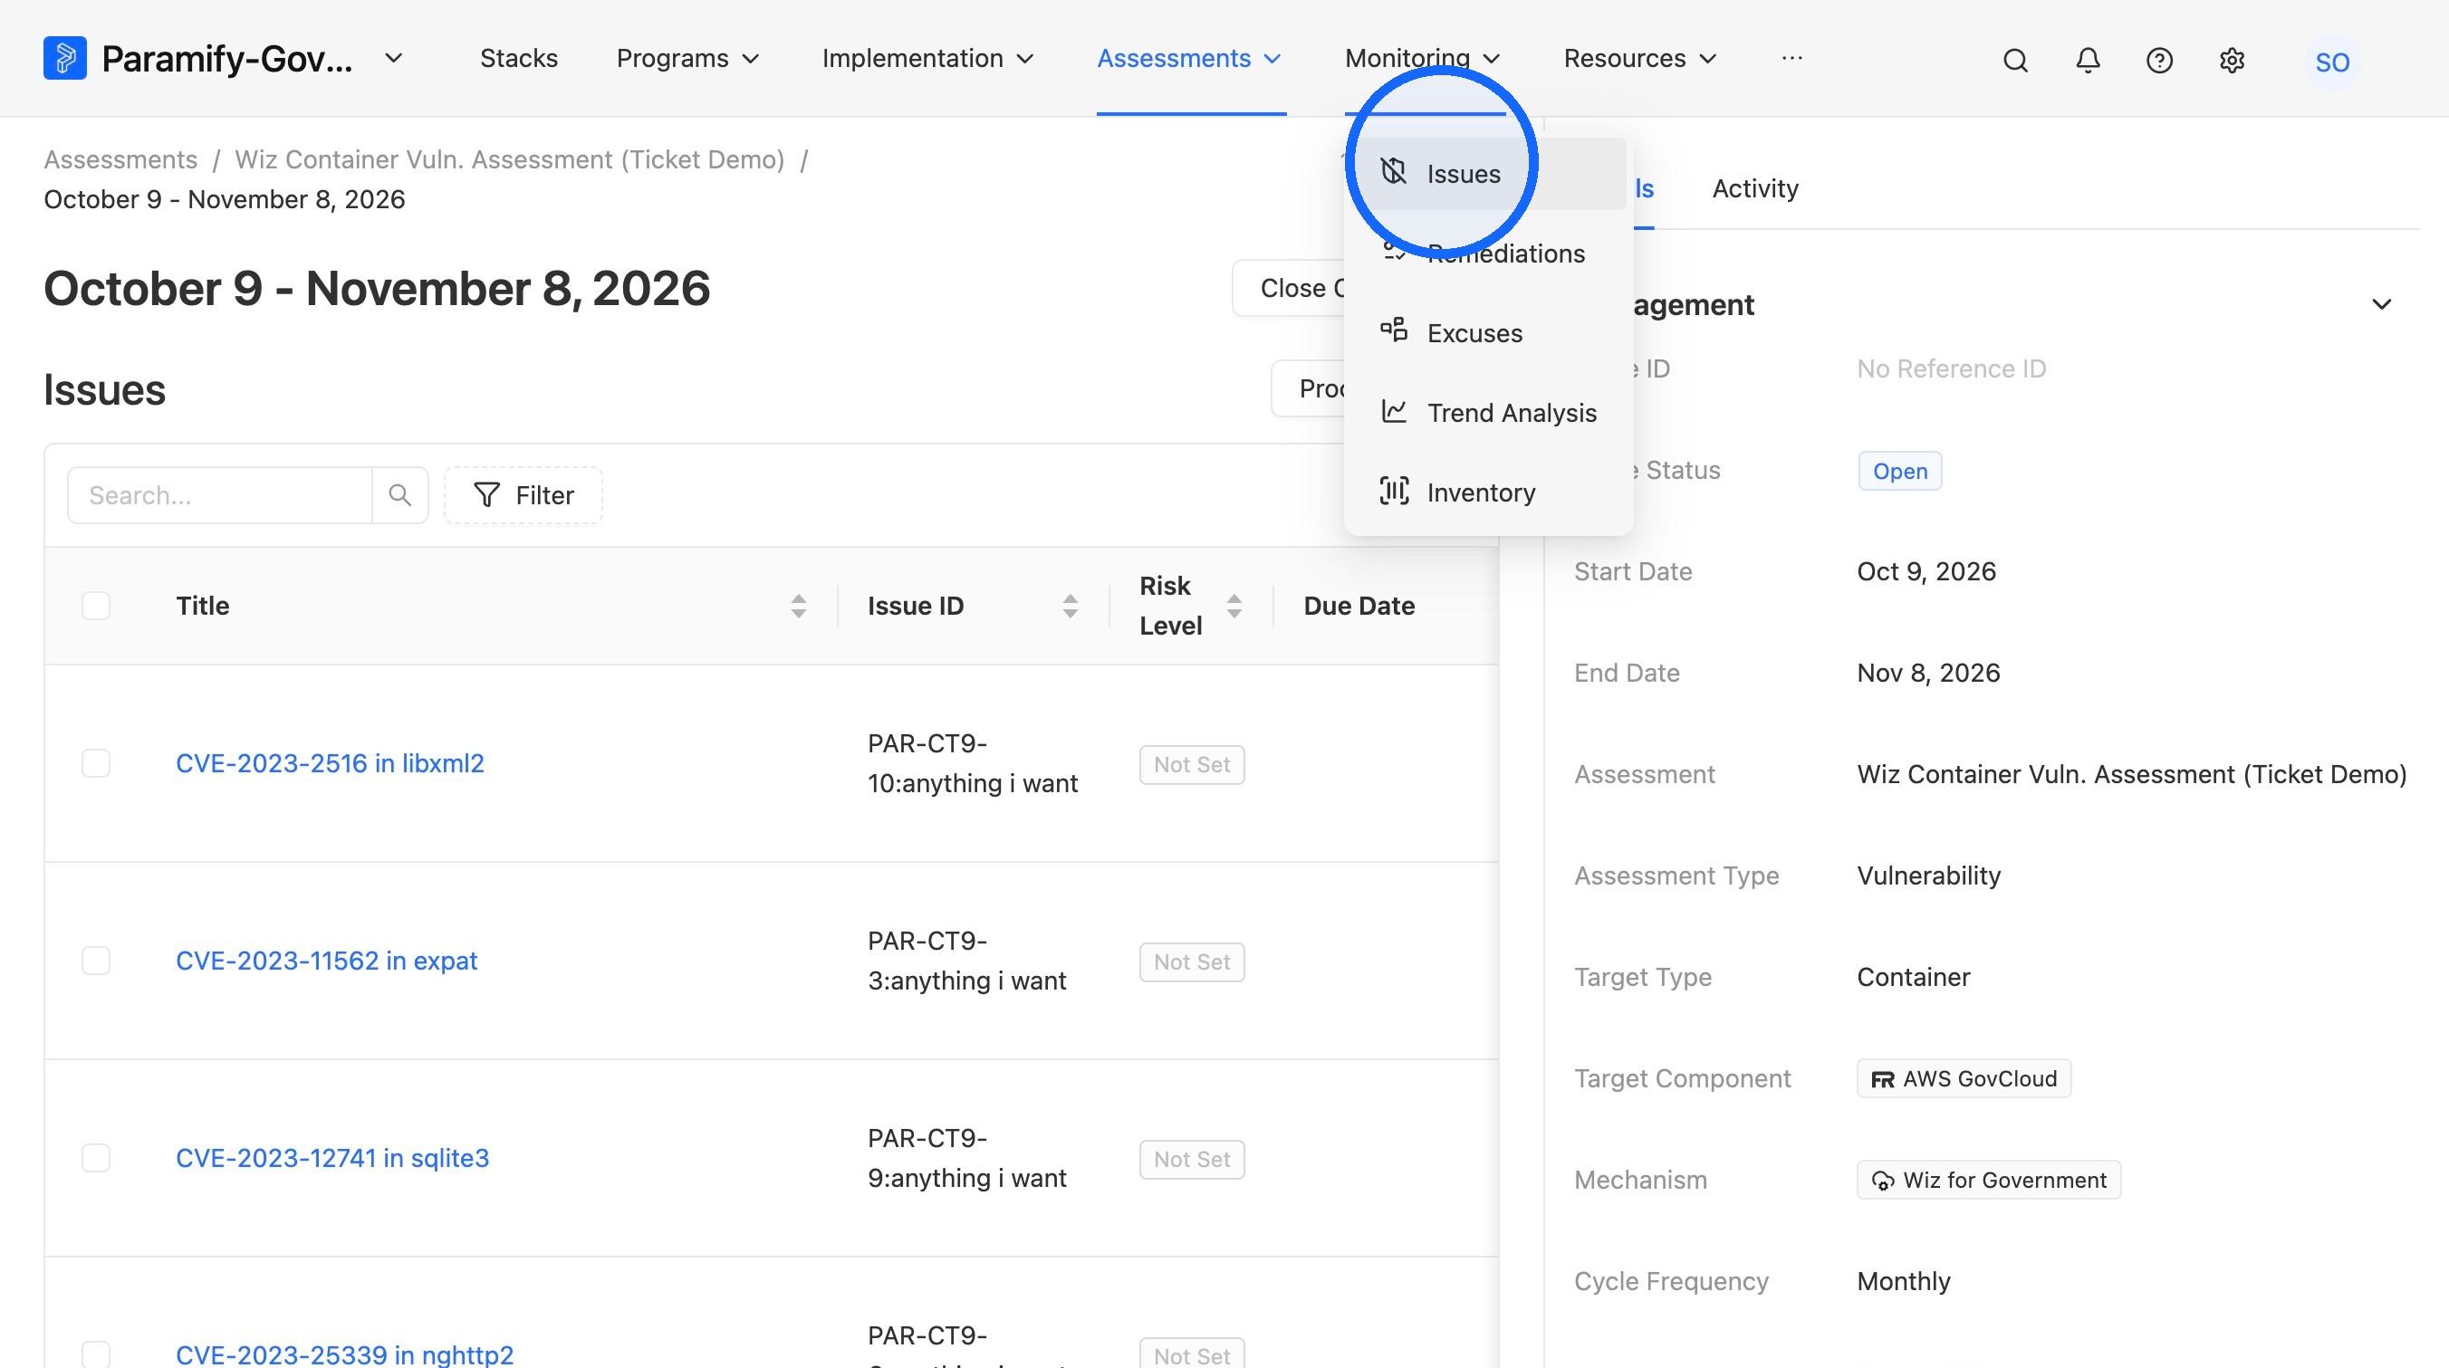Open the settings gear icon
The height and width of the screenshot is (1368, 2449).
click(2233, 60)
